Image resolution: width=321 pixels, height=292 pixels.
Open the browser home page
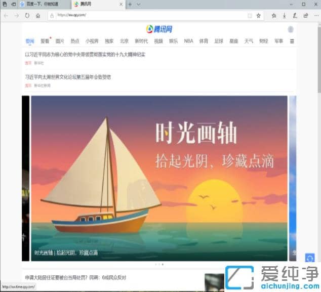click(38, 16)
